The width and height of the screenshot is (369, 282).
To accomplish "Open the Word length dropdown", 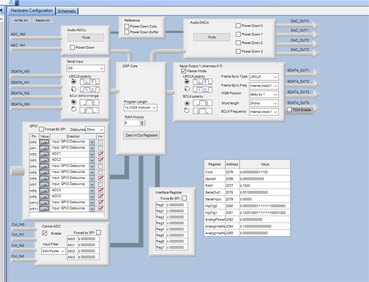I will (264, 103).
